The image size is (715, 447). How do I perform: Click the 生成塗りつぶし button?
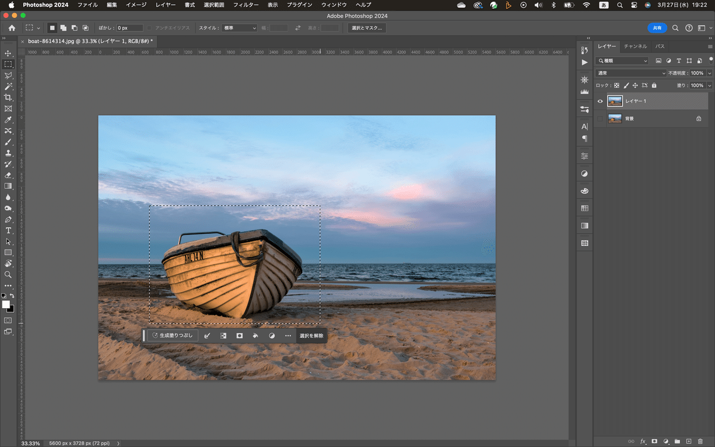[173, 336]
